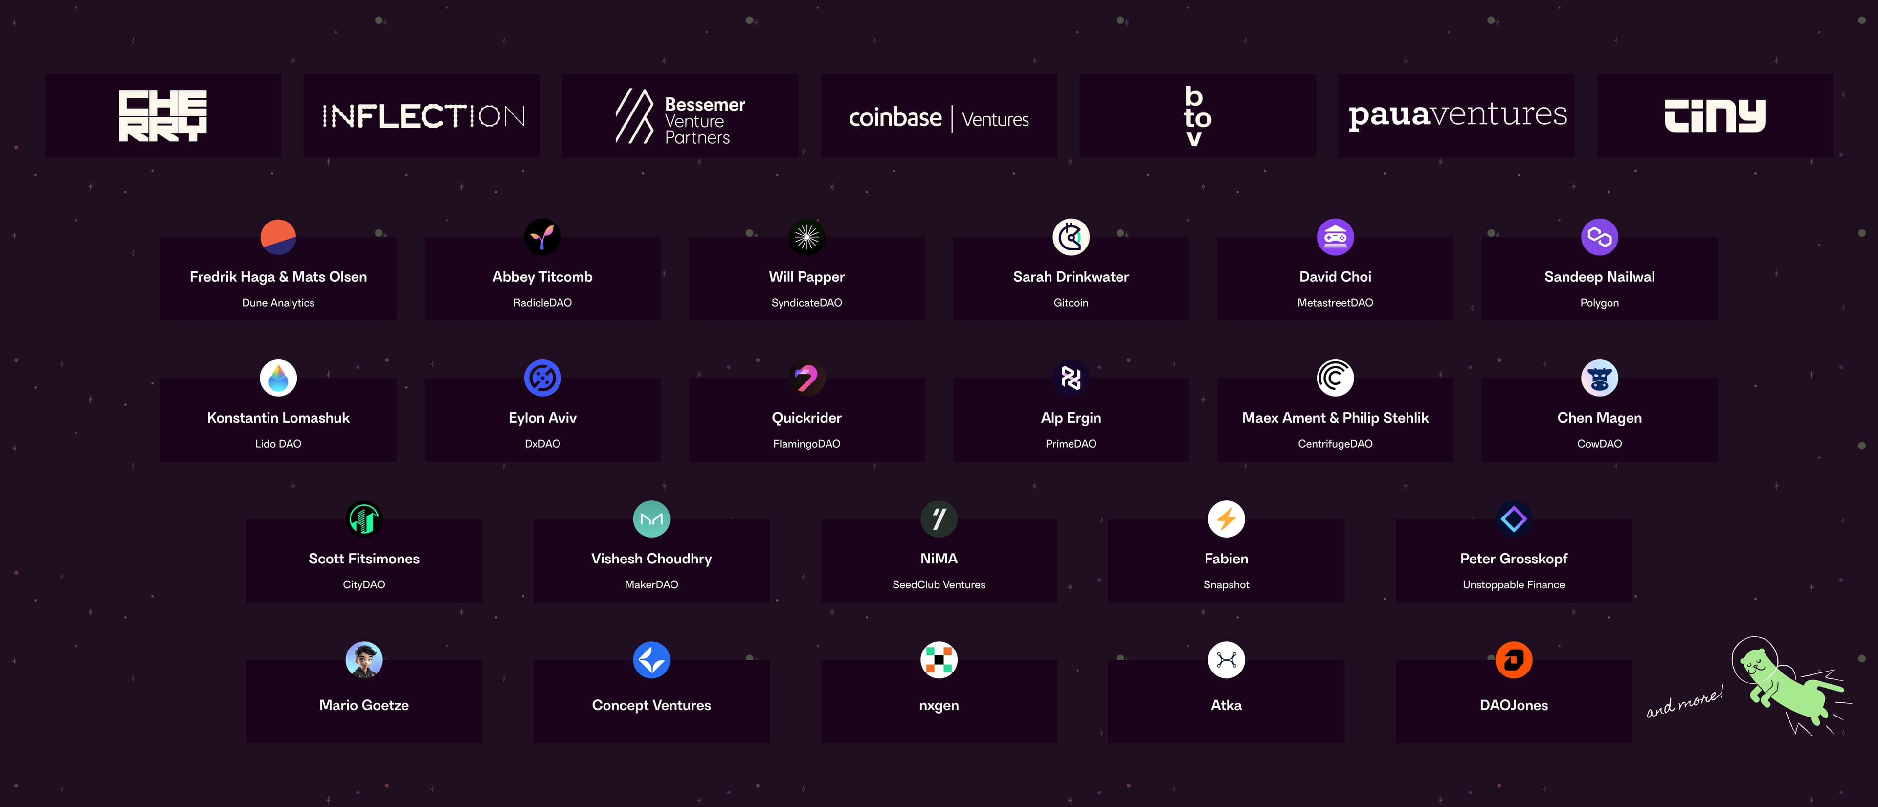Click the Dune Analytics orange-blue icon
The width and height of the screenshot is (1878, 807).
[x=278, y=237]
